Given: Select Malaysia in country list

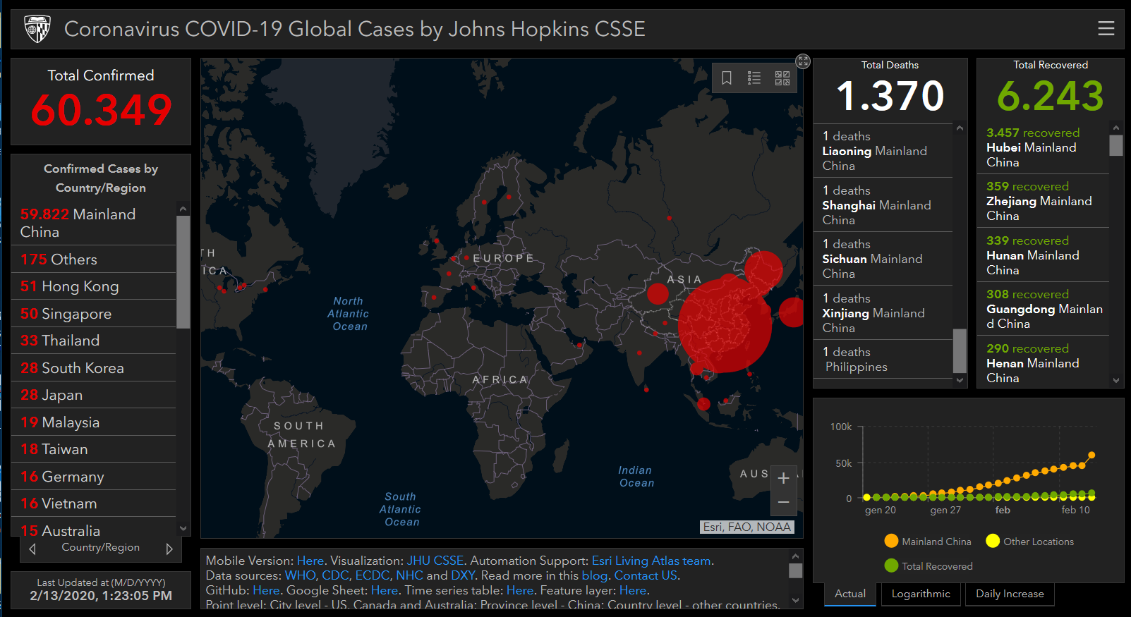Looking at the screenshot, I should pos(94,422).
